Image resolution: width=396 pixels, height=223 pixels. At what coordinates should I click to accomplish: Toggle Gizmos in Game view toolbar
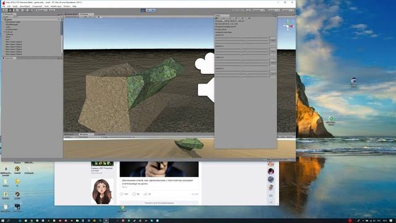tap(290, 137)
